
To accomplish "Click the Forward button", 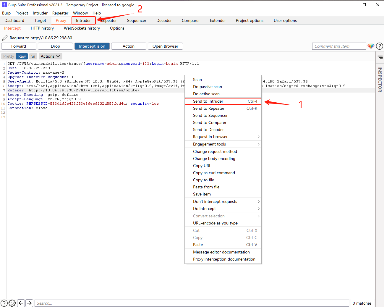I will [x=19, y=46].
